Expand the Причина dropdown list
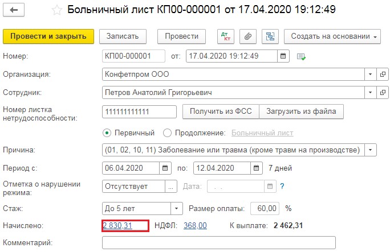 (371, 150)
